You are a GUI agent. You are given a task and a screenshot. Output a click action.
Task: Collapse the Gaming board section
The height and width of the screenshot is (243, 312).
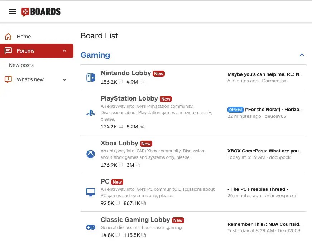[x=302, y=55]
